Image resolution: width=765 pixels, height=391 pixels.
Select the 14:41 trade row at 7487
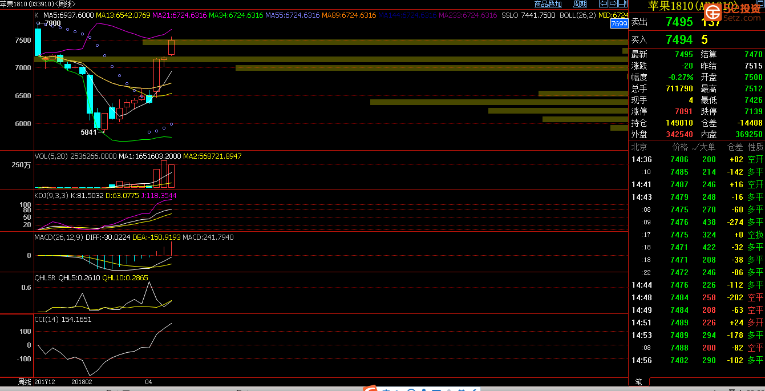coord(697,184)
